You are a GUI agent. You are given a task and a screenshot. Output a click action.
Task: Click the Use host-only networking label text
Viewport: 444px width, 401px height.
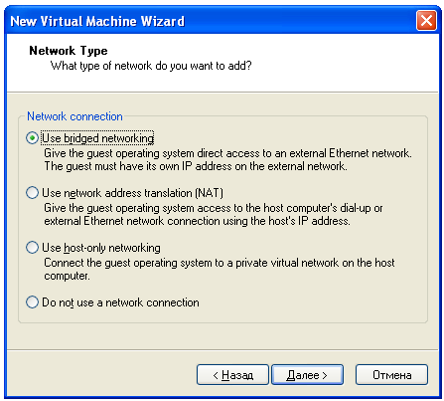tap(101, 248)
